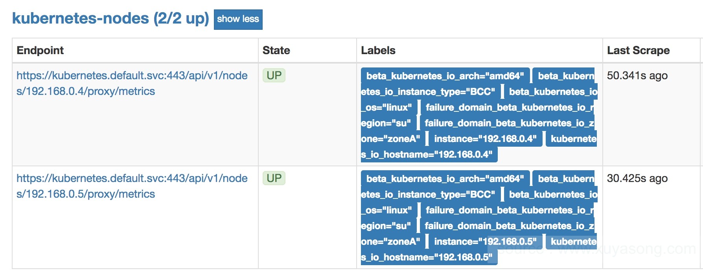Click second row's failure_domain zone label tag
The height and width of the screenshot is (273, 703).
click(507, 226)
